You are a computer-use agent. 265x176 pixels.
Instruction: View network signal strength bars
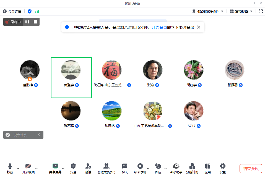[37, 11]
